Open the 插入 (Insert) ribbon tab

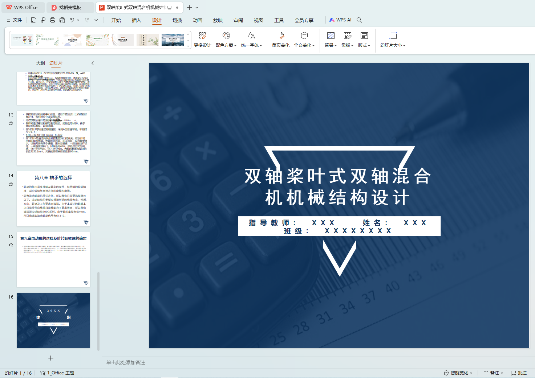point(137,20)
